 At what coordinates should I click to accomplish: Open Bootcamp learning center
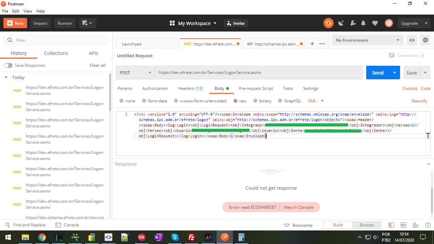298,225
